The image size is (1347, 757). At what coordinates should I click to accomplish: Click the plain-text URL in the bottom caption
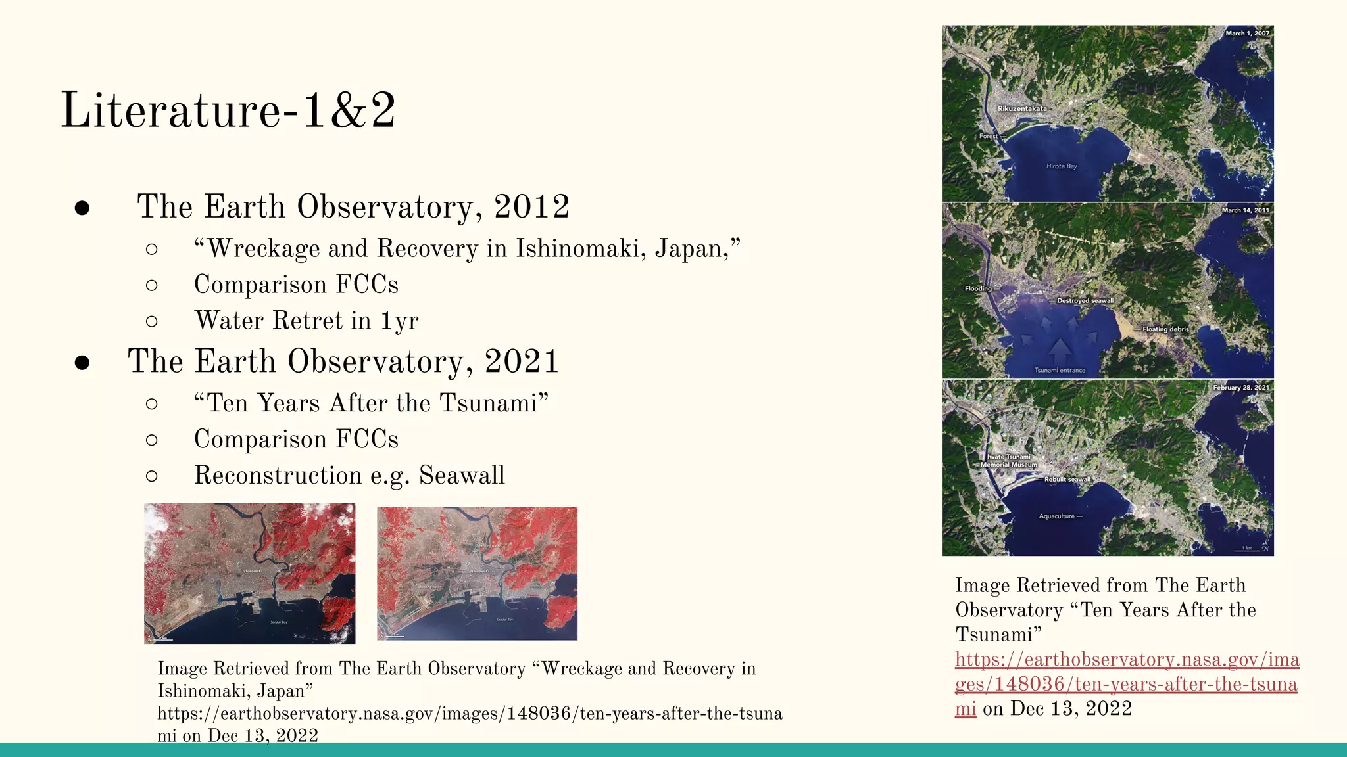point(470,724)
